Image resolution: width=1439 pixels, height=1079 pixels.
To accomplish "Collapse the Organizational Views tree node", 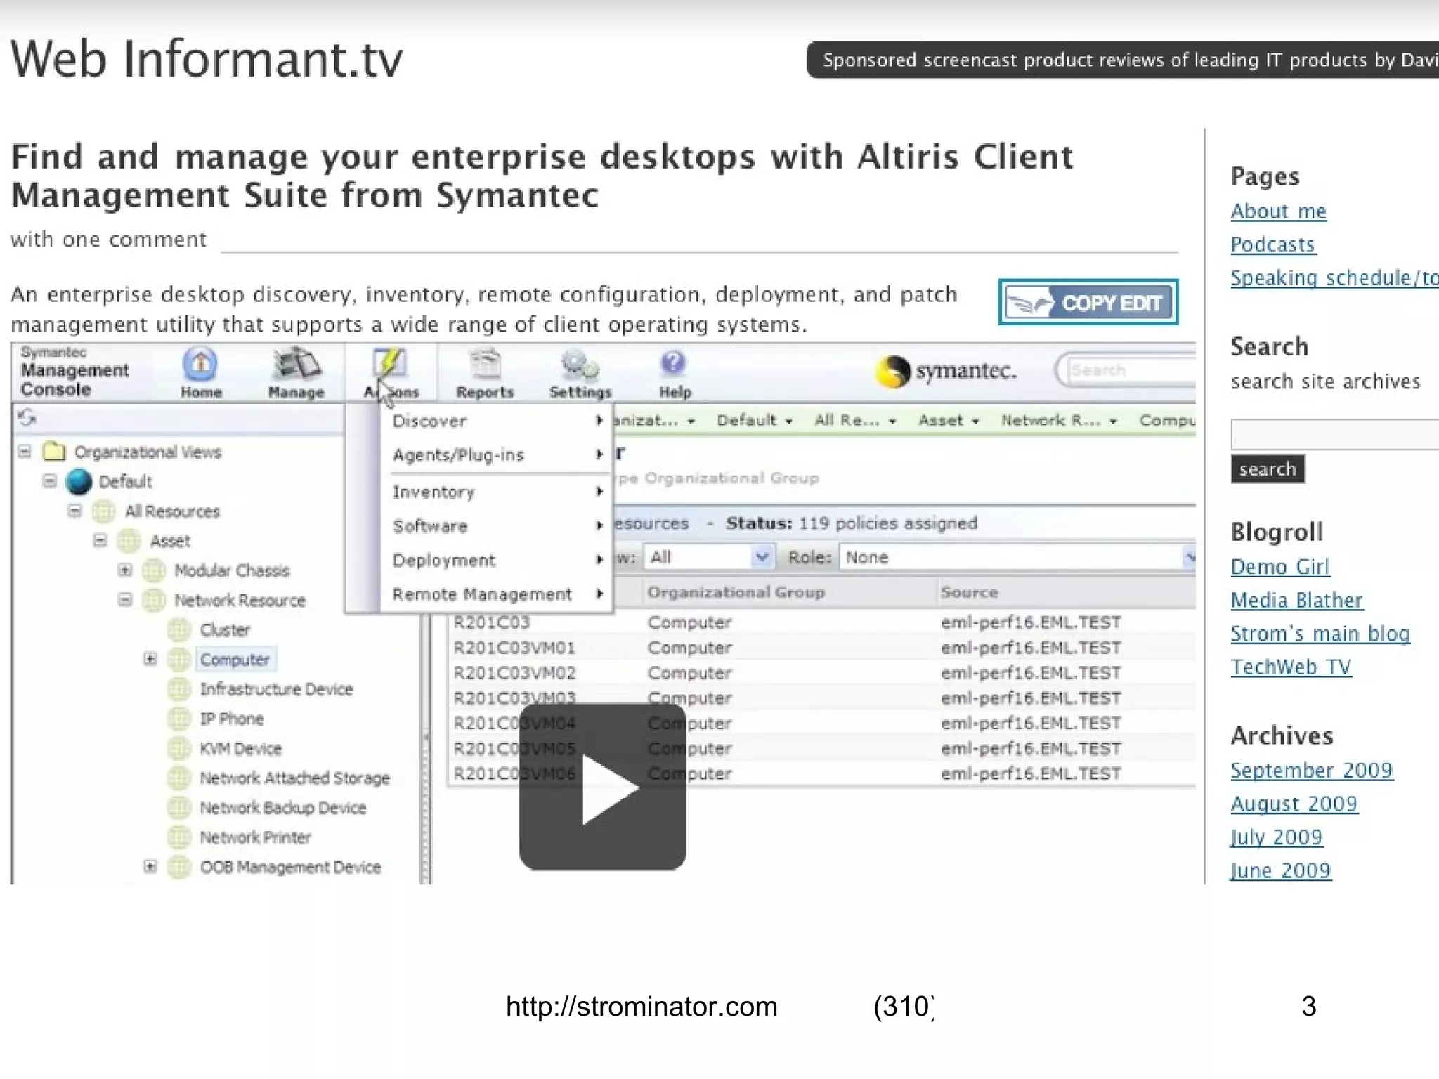I will pyautogui.click(x=25, y=452).
